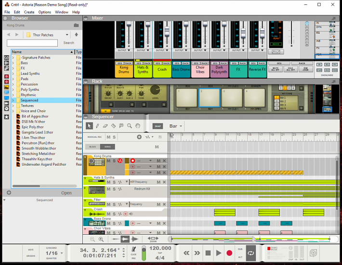This screenshot has width=342, height=265.
Task: Open the Bar snap value dropdown
Action: pos(181,126)
